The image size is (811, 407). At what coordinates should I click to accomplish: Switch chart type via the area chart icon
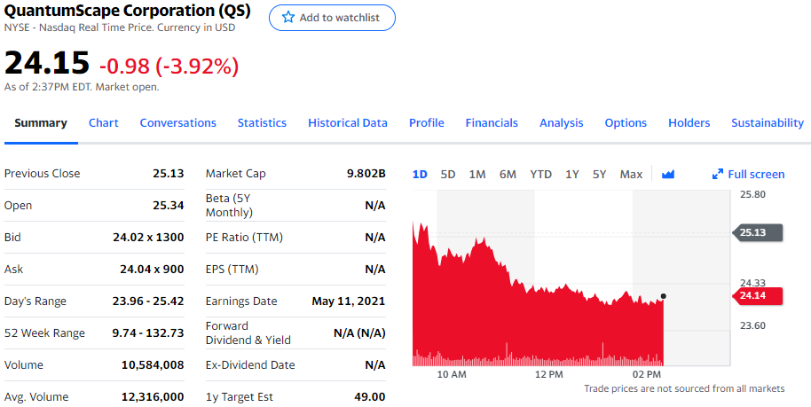point(668,175)
